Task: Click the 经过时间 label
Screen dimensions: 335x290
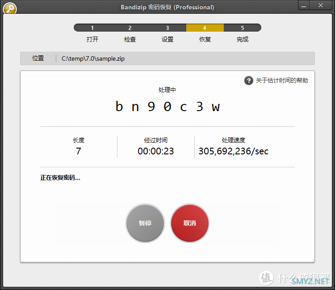Action: tap(156, 140)
